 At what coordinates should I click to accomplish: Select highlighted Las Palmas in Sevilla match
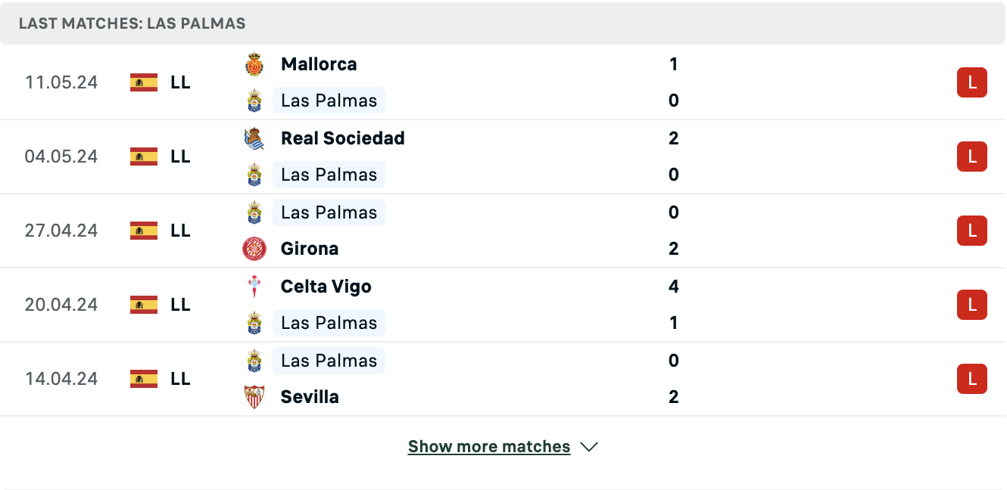(x=329, y=361)
